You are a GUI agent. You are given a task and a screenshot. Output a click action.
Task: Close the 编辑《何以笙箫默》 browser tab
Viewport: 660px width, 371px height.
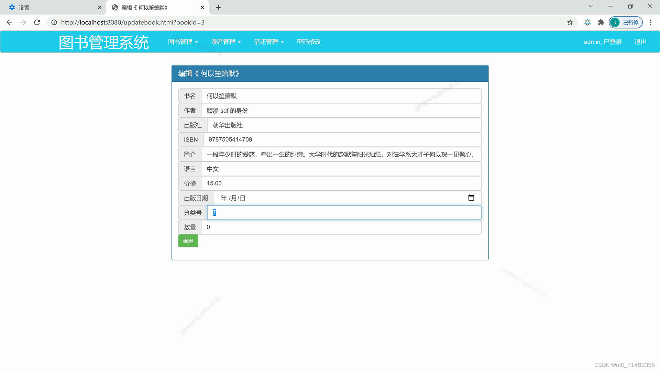point(202,7)
